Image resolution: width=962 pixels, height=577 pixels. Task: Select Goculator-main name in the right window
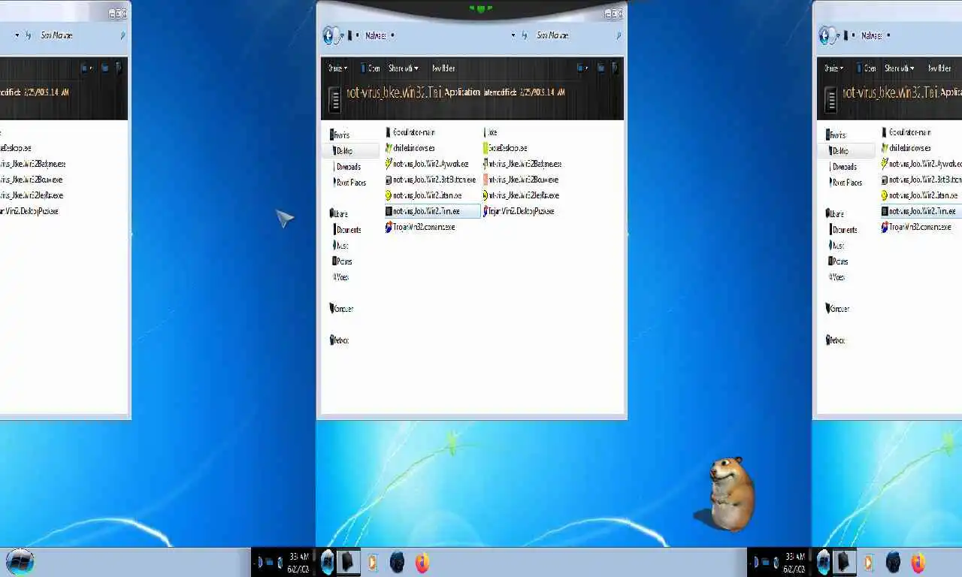pyautogui.click(x=910, y=132)
